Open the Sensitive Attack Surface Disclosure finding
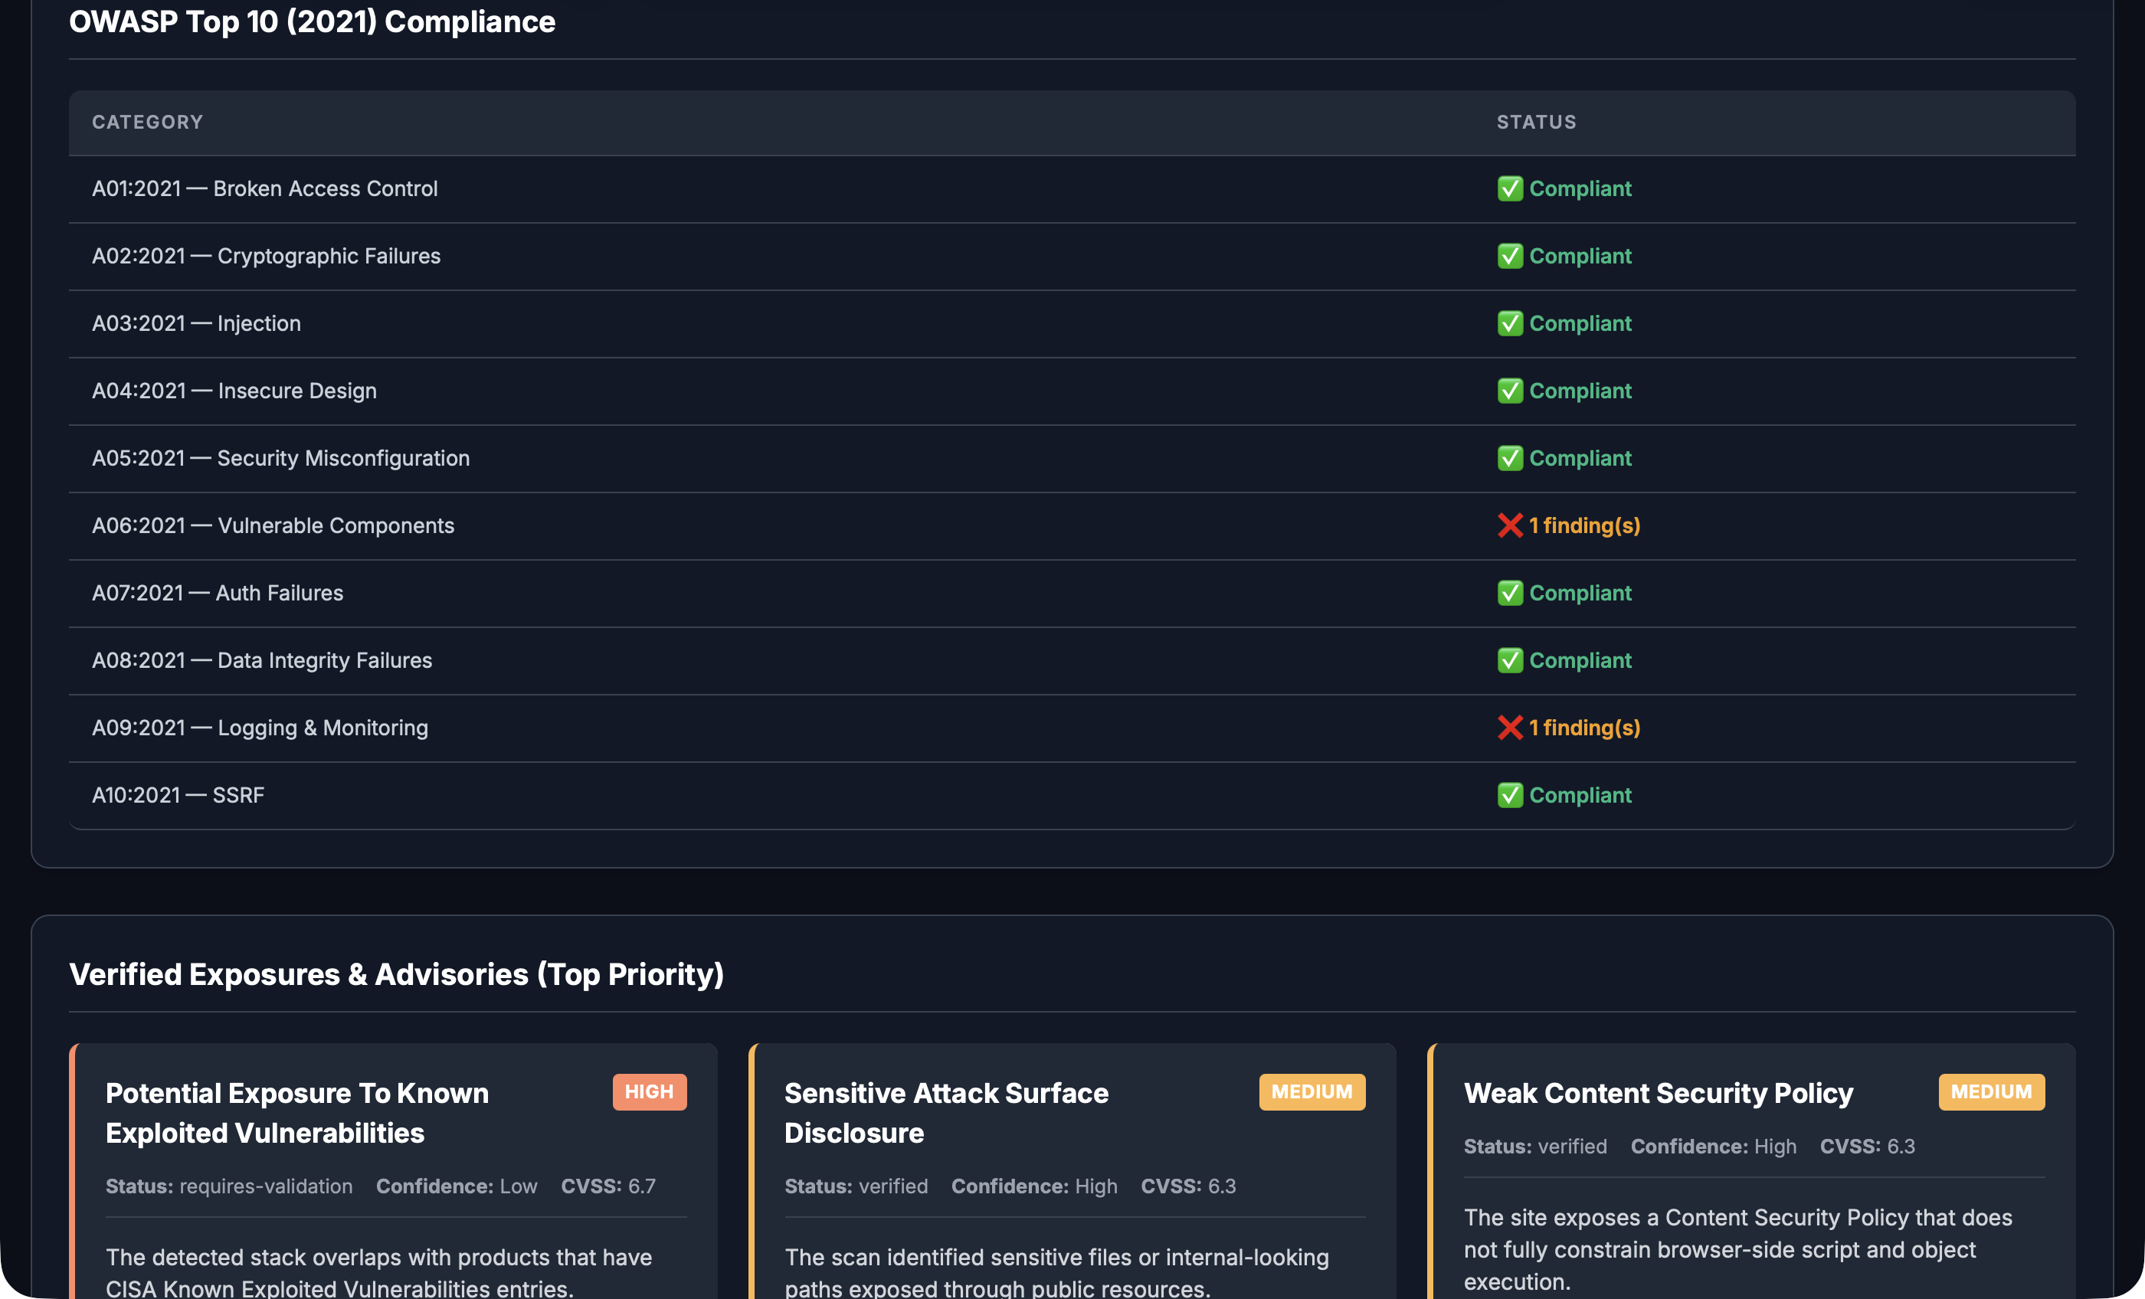 pos(1073,1171)
